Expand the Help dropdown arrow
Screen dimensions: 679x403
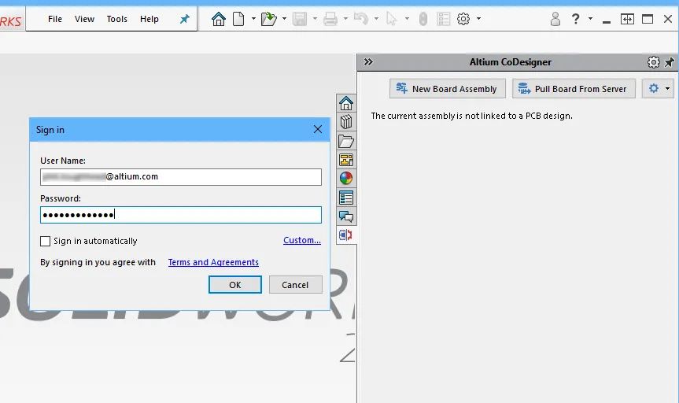(590, 19)
